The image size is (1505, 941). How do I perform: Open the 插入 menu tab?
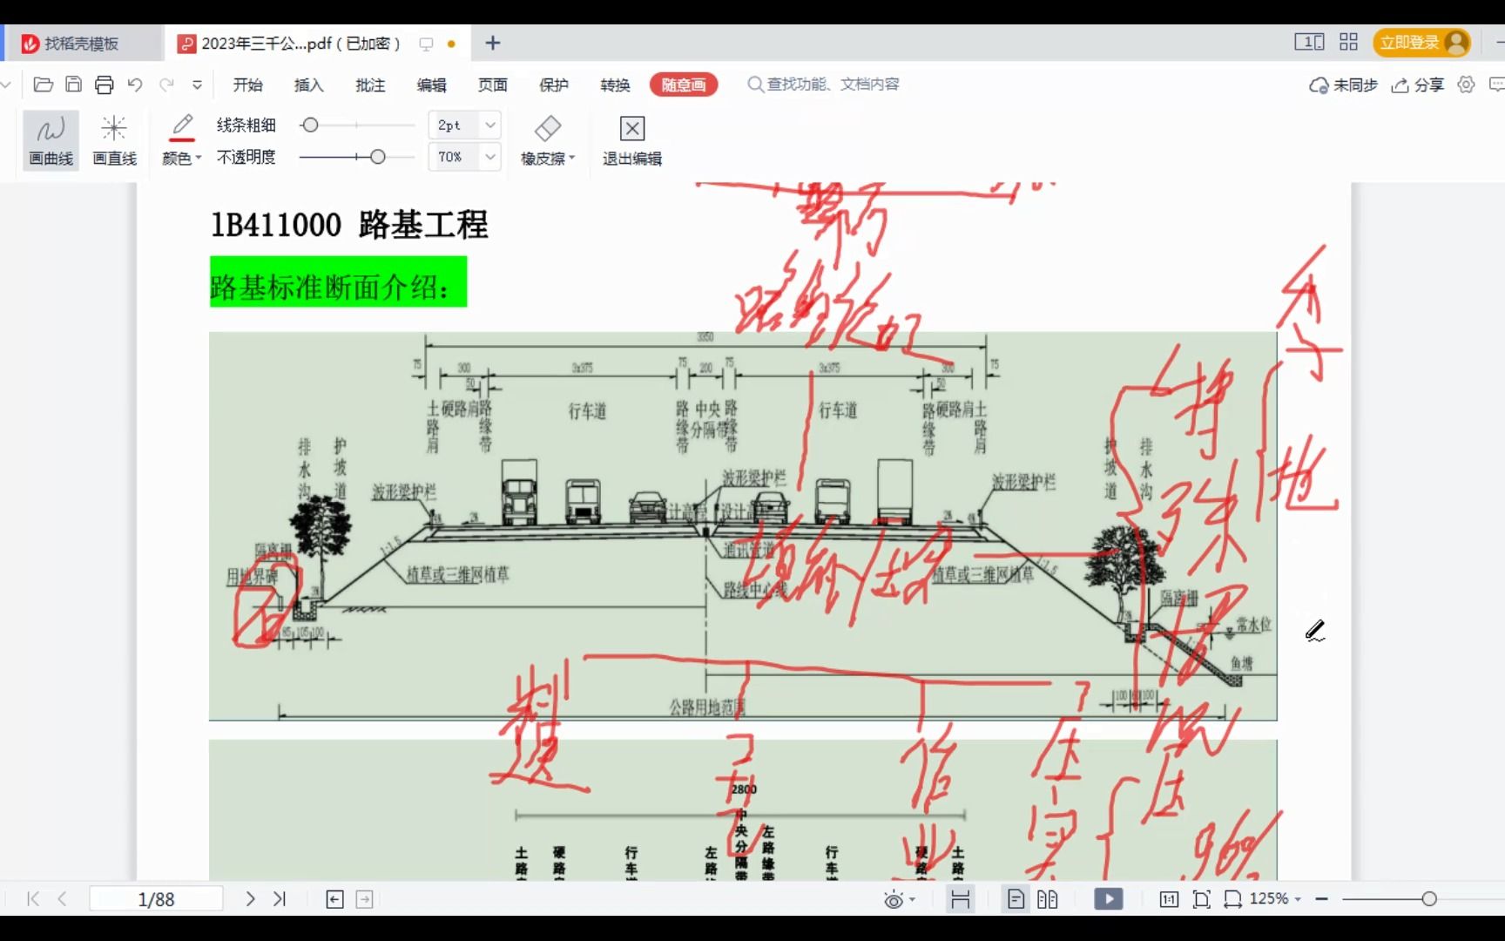coord(309,85)
